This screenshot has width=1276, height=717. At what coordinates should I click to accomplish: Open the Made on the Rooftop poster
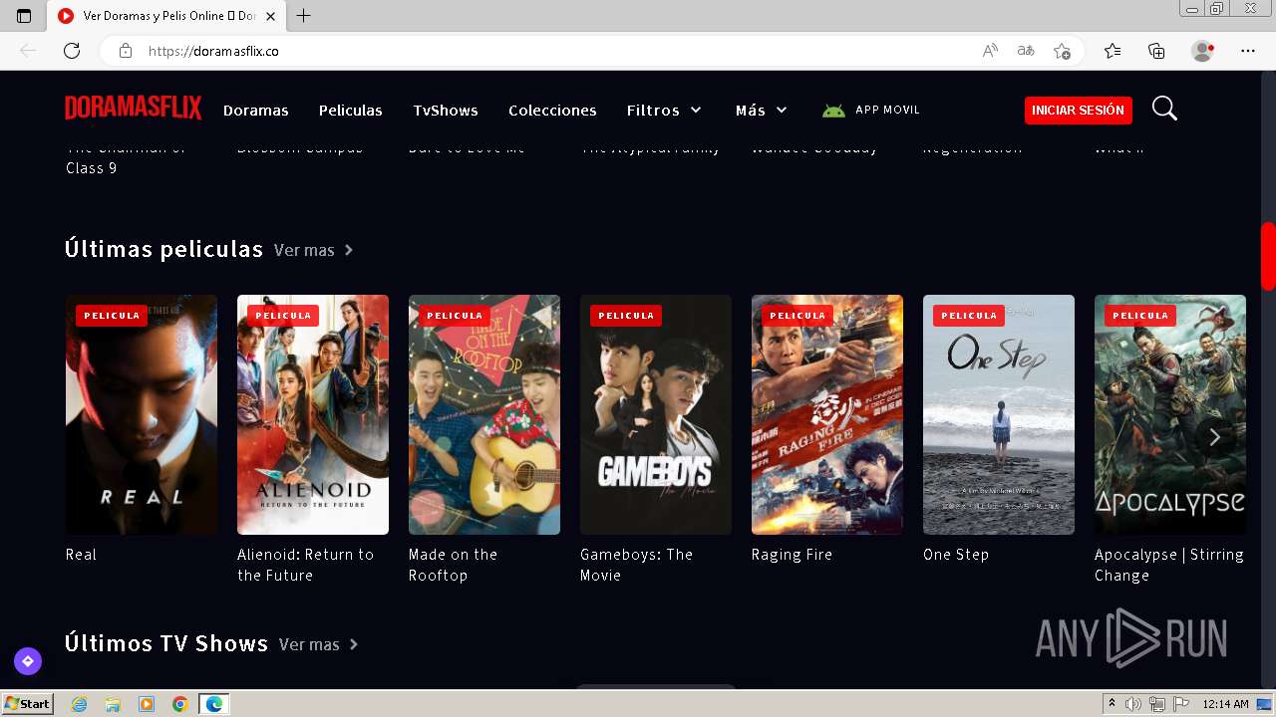pyautogui.click(x=484, y=414)
